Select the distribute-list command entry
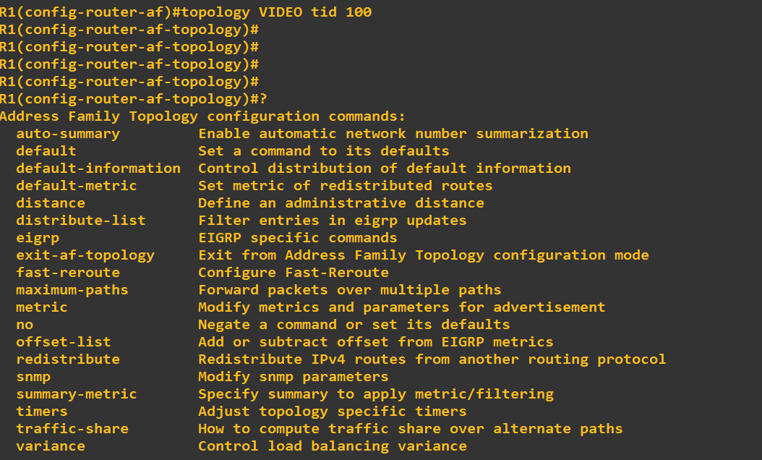 pyautogui.click(x=81, y=221)
